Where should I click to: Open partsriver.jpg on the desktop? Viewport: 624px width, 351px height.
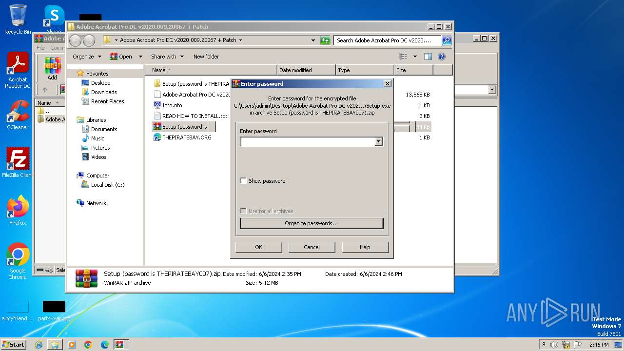click(54, 311)
